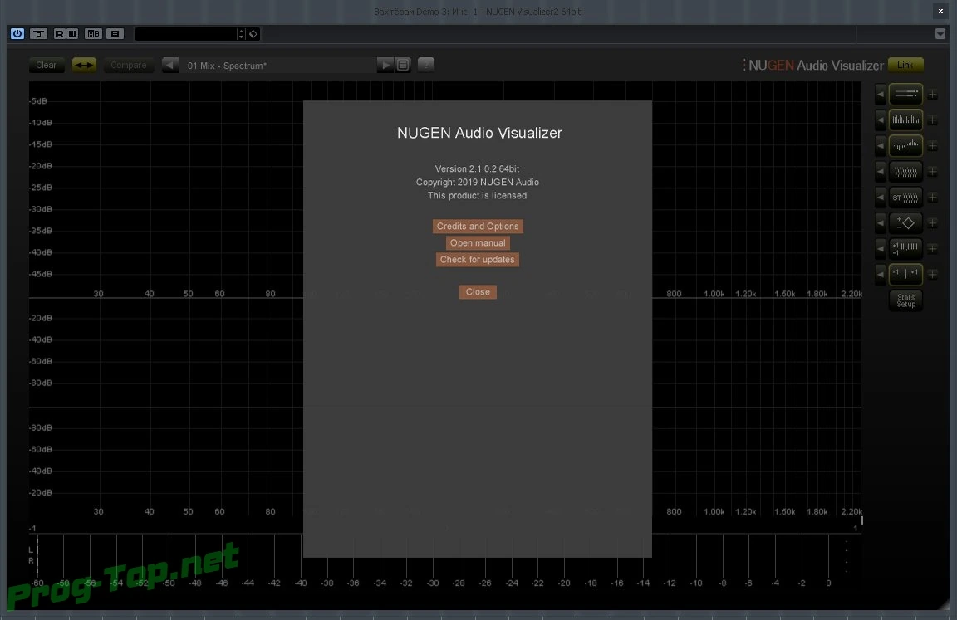Click the empty host preset name field
This screenshot has height=620, width=957.
coord(185,33)
